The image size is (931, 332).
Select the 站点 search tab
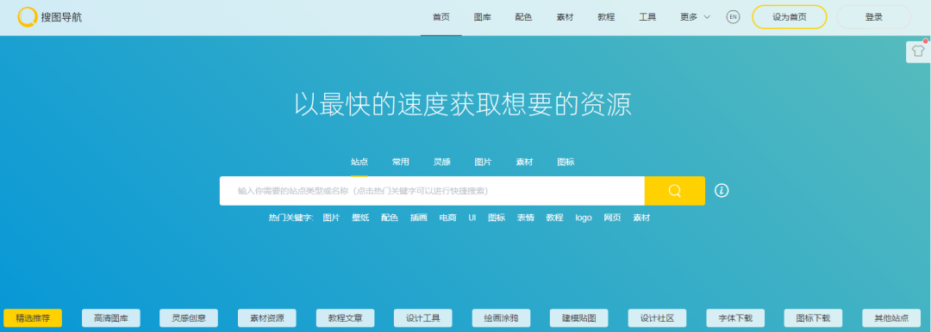click(359, 163)
